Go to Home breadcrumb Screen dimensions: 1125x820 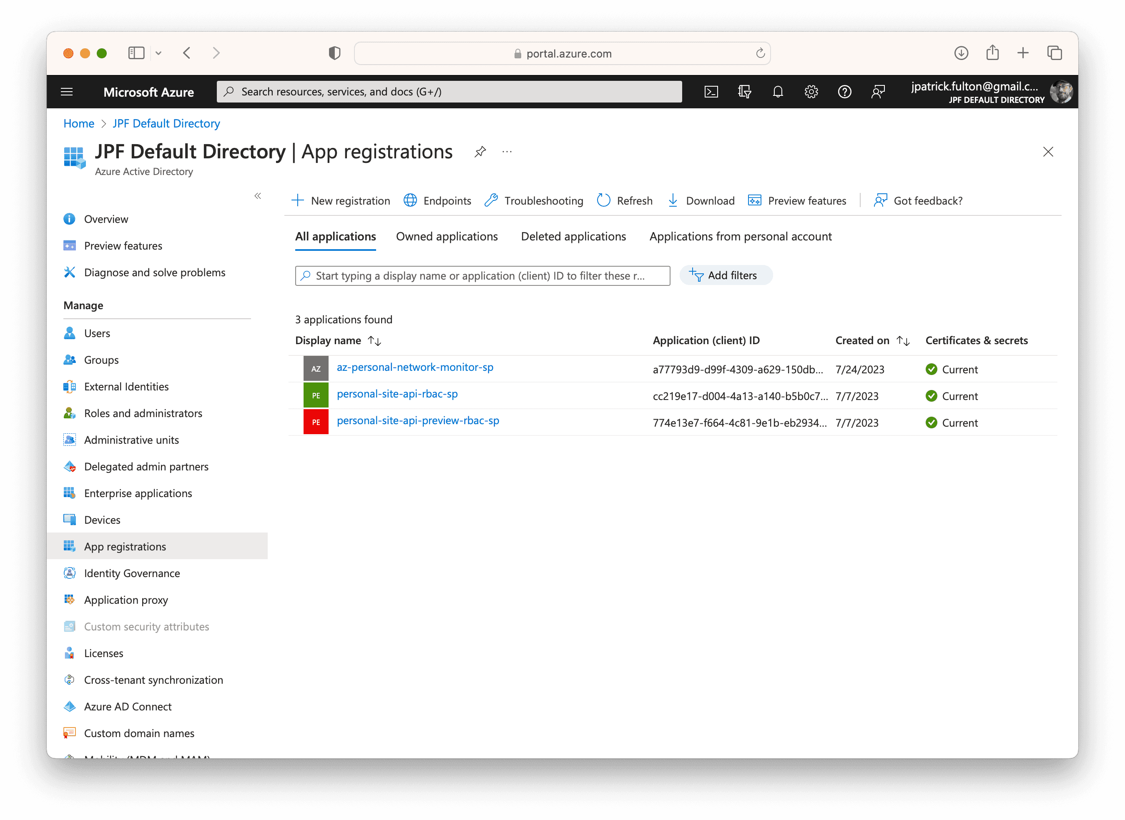78,124
